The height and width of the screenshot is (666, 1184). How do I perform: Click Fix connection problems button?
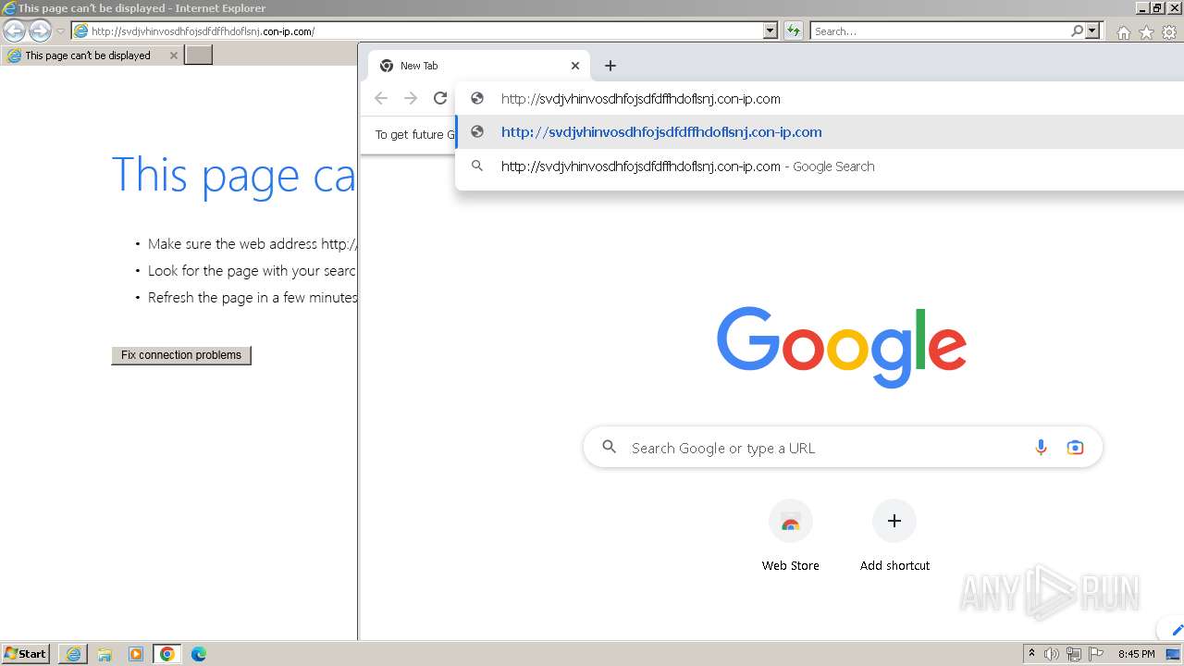[x=181, y=355]
